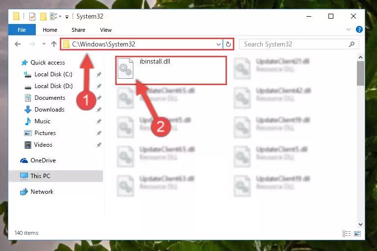Image resolution: width=377 pixels, height=251 pixels.
Task: Click the pin icon beside Local Disk (C:)
Action: point(99,75)
